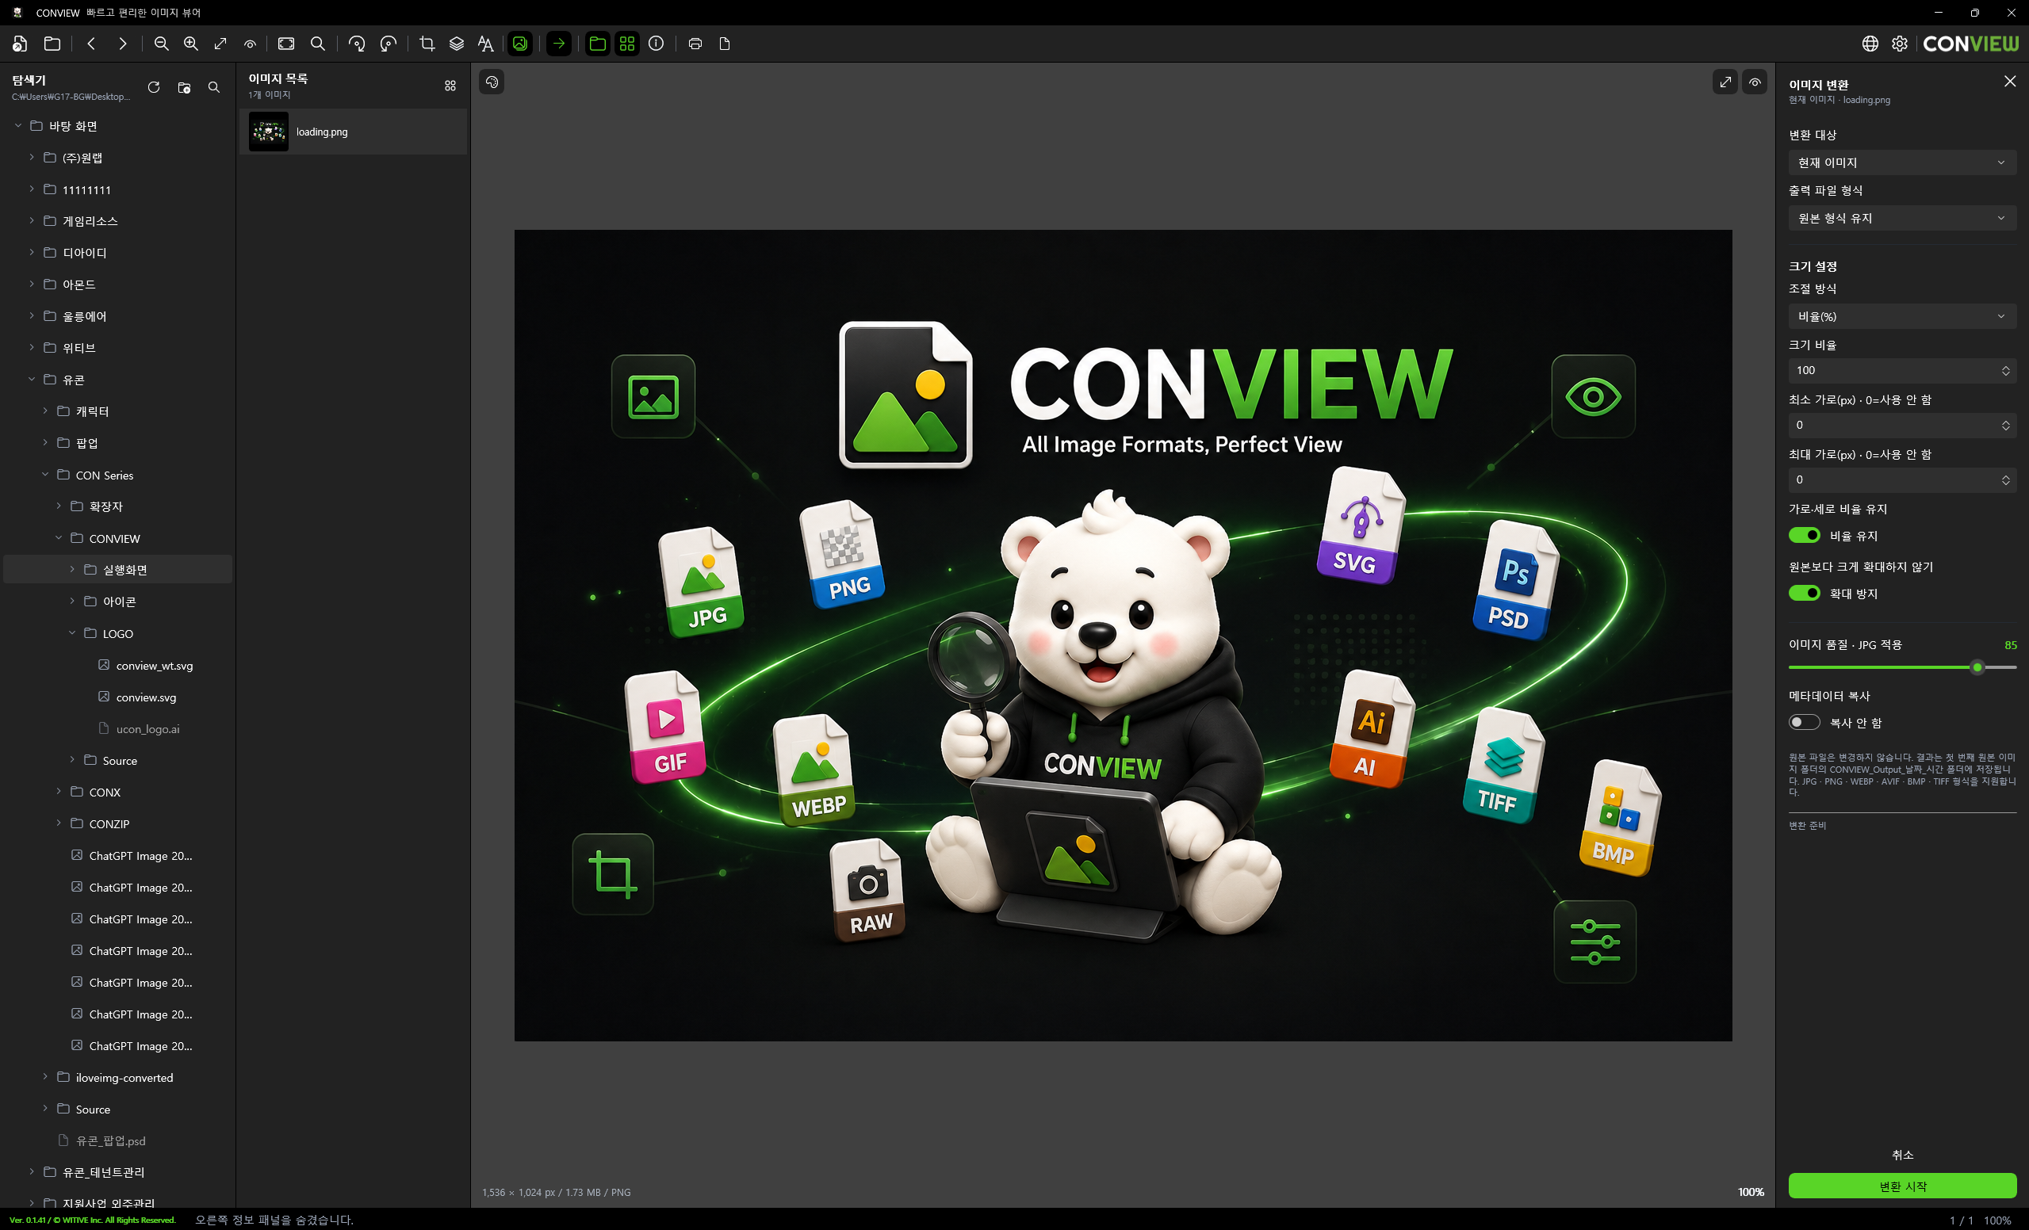This screenshot has width=2029, height=1230.
Task: Open the 출력 파일 형식 dropdown
Action: pos(1902,218)
